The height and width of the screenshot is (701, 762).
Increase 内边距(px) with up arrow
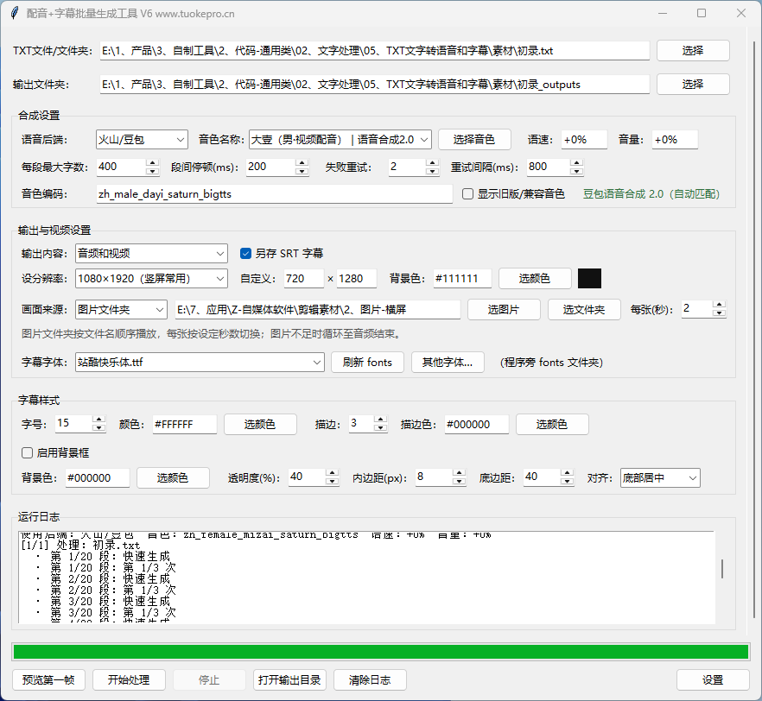(460, 473)
